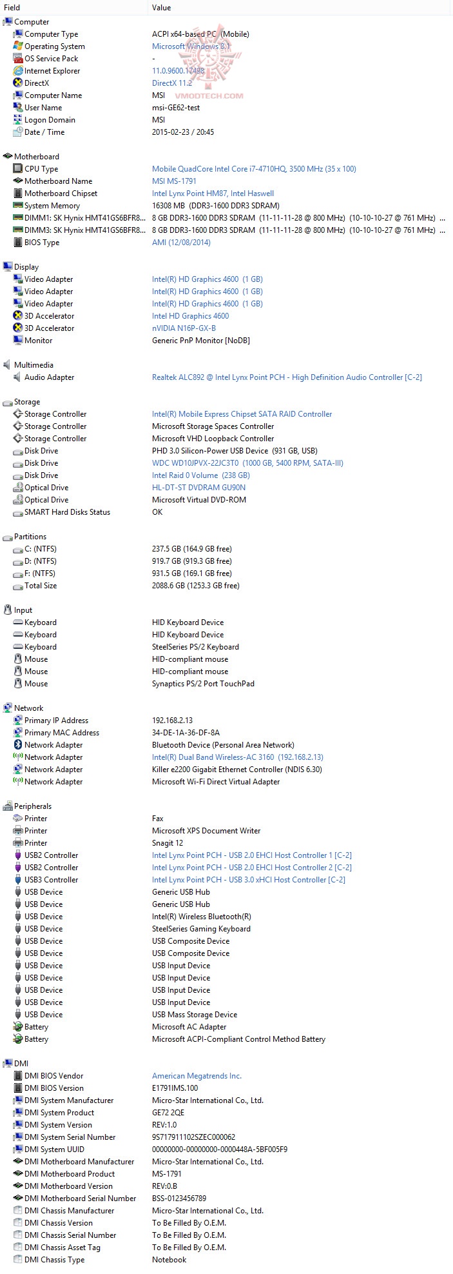Screen dimensions: 453x1274
Task: Select the SteelSeries Gaming Keyboard USB value
Action: coord(201,929)
